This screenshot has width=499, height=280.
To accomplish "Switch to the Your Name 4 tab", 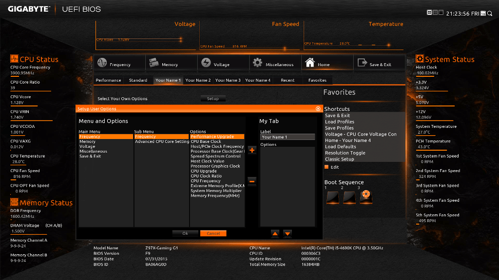I will 258,80.
